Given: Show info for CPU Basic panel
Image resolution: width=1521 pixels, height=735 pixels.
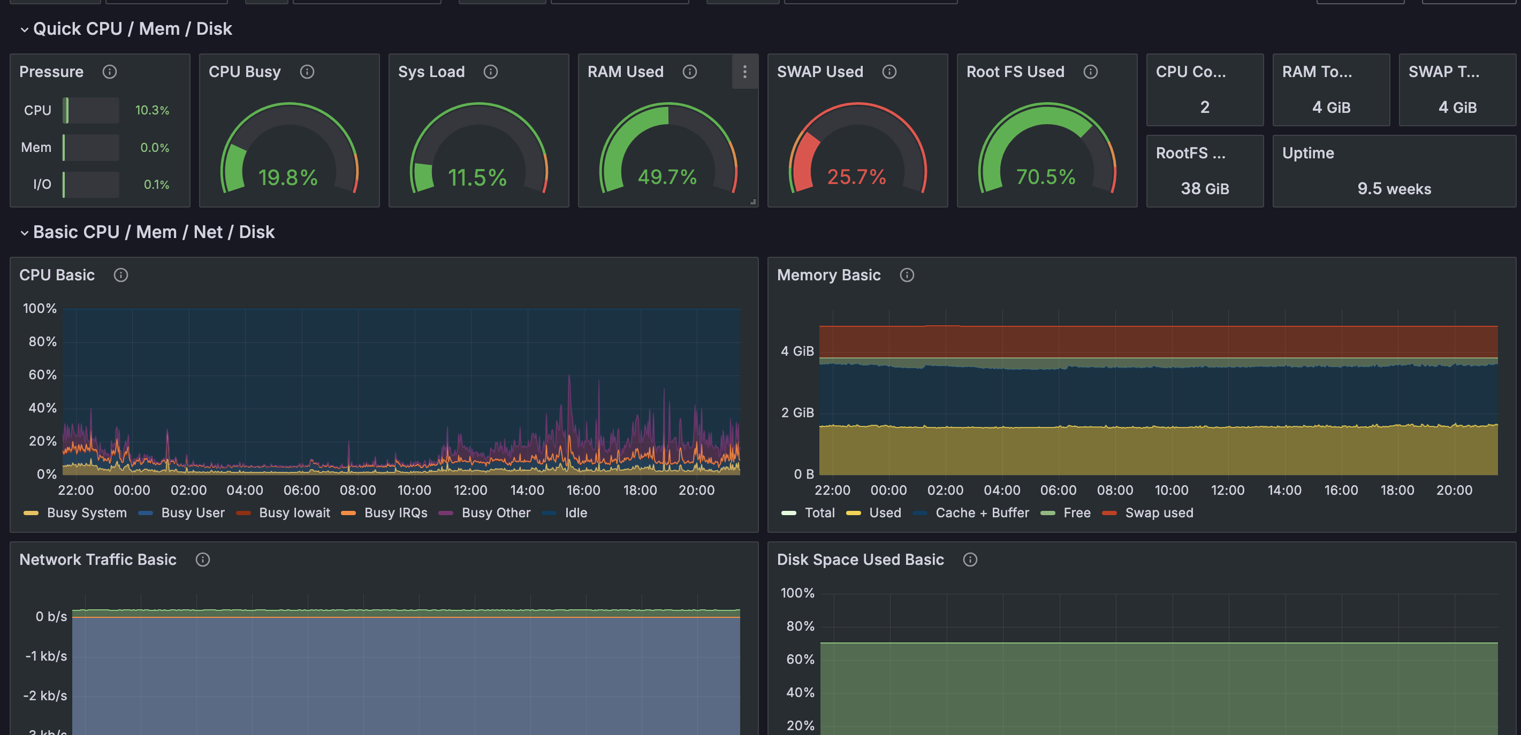Looking at the screenshot, I should click(x=121, y=275).
